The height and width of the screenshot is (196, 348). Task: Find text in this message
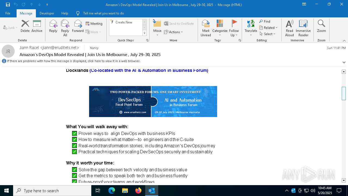tap(265, 22)
